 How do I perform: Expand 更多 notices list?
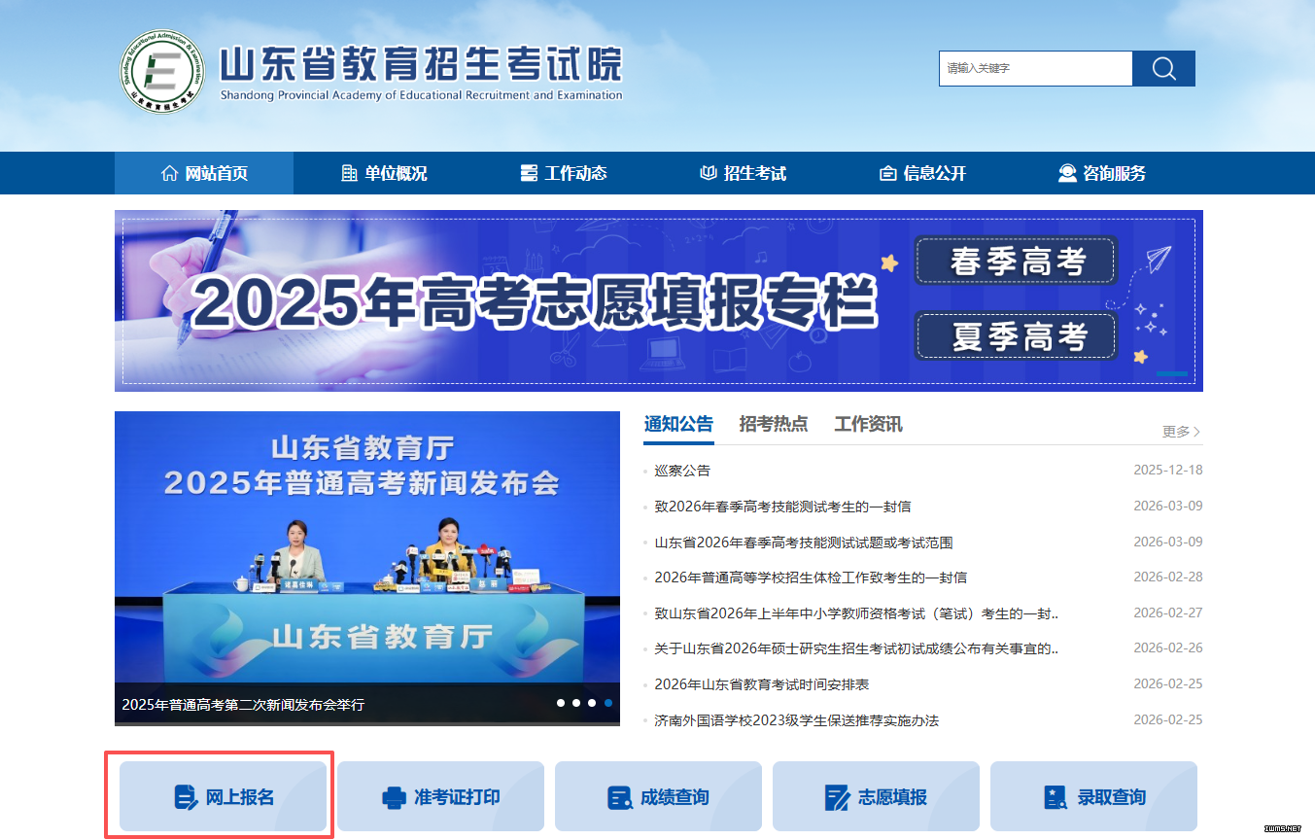[1181, 431]
